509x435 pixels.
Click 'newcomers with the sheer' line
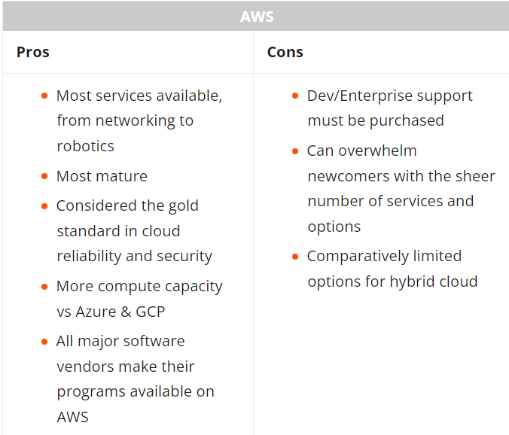point(401,176)
